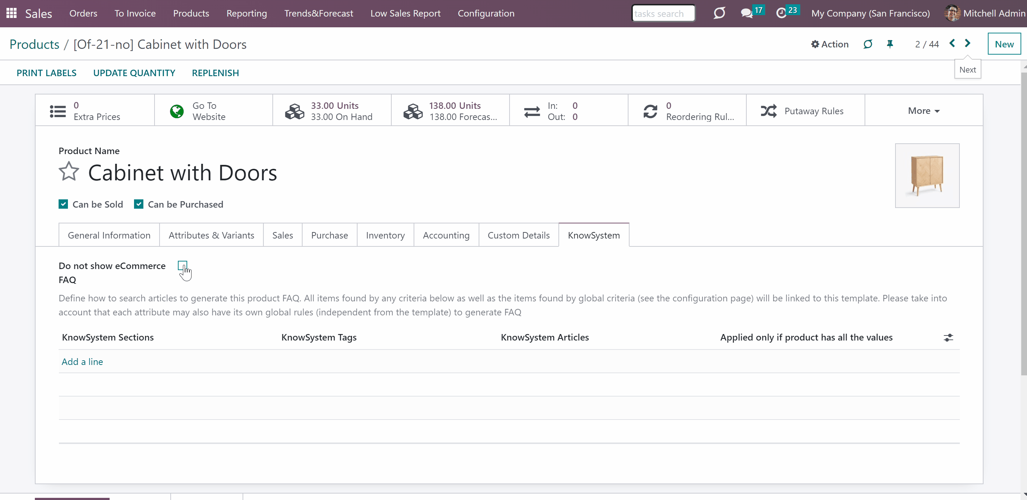Open the activities clock icon with badge 23
Viewport: 1027px width, 500px height.
pos(781,13)
